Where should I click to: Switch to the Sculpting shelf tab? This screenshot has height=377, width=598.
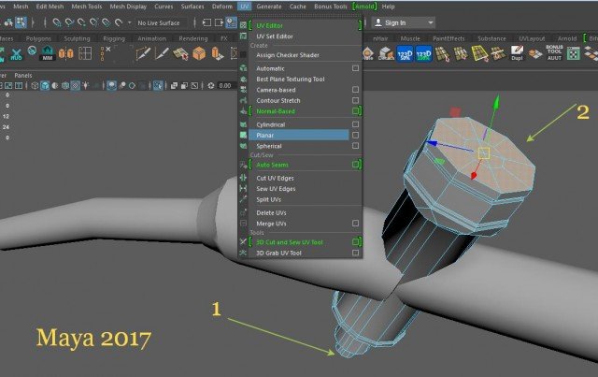tap(77, 38)
